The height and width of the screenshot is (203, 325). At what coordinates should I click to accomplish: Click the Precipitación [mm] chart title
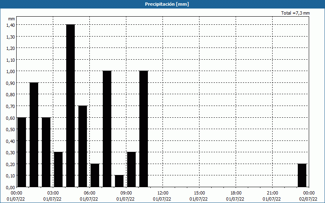[x=167, y=4]
